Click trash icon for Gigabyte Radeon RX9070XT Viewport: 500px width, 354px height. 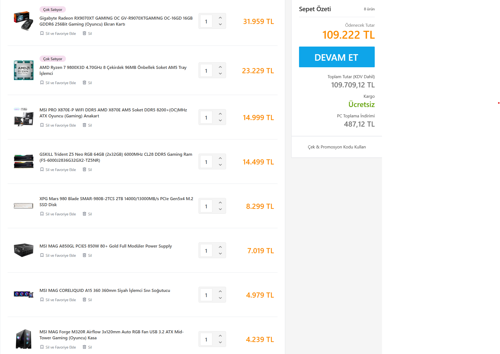[x=84, y=33]
